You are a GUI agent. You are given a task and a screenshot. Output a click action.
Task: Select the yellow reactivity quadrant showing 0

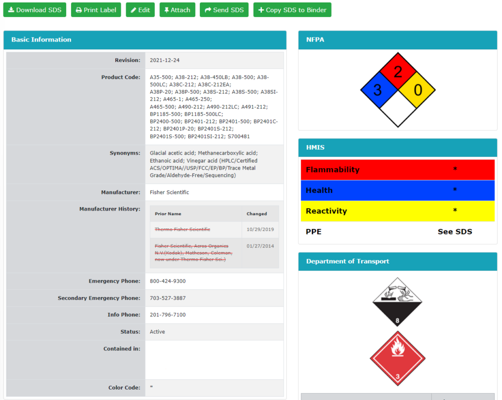(416, 90)
